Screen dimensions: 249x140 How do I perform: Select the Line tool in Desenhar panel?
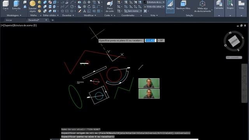[x=67, y=7]
